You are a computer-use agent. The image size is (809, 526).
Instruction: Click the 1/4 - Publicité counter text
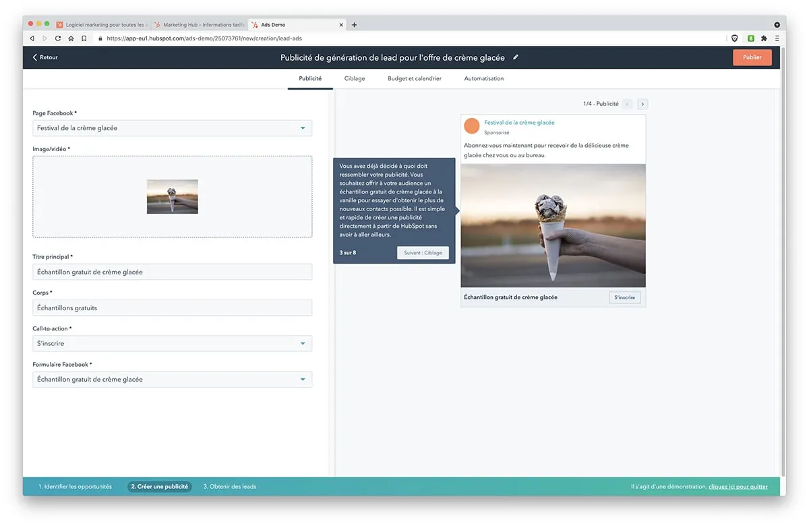click(601, 104)
